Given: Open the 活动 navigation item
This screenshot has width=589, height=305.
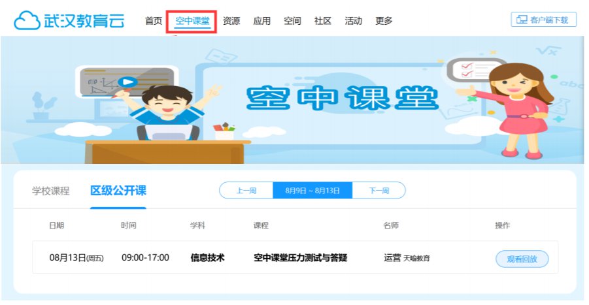Looking at the screenshot, I should tap(353, 21).
